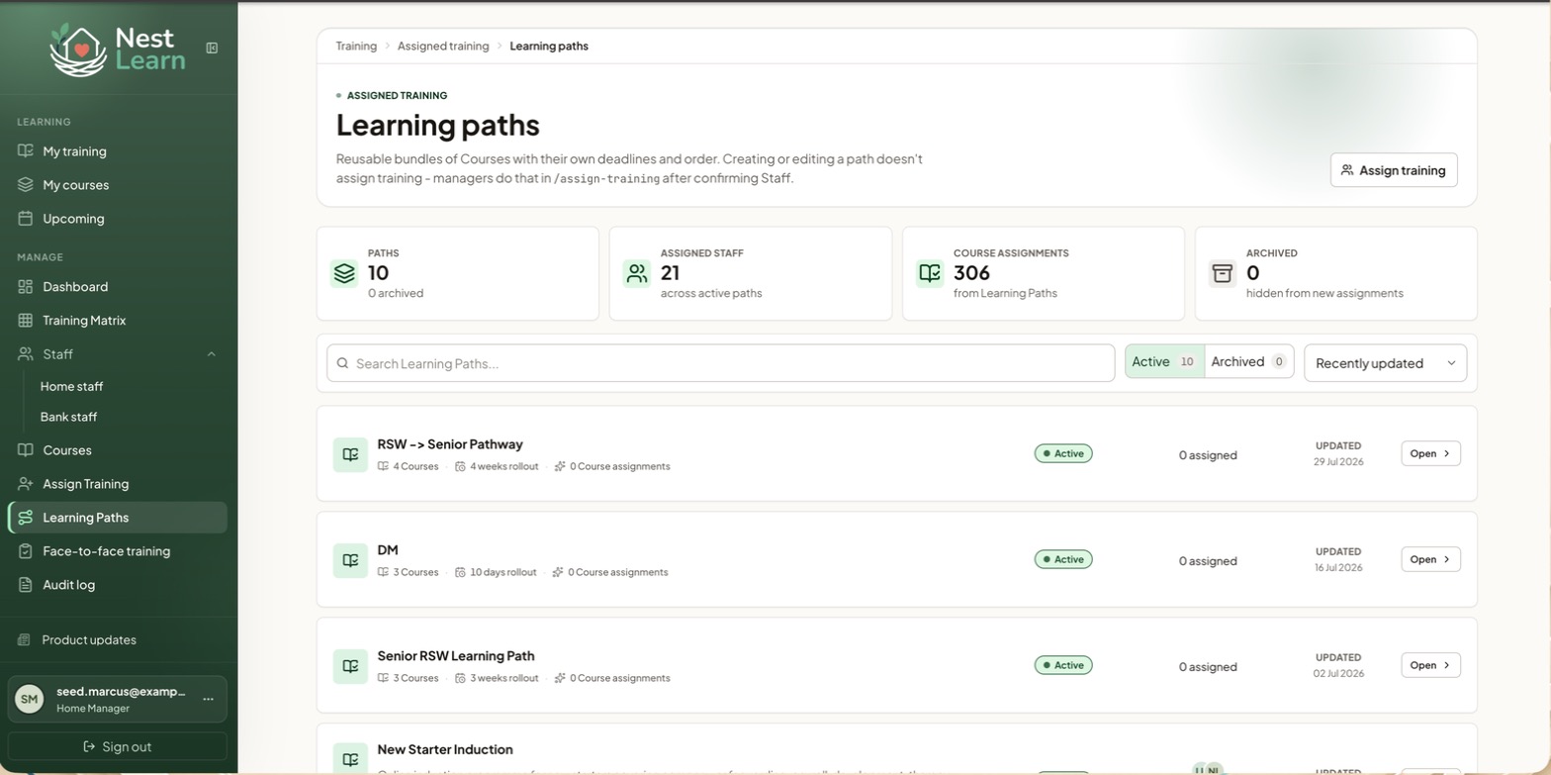Click the Training breadcrumb link

(356, 47)
